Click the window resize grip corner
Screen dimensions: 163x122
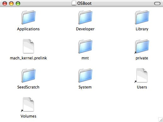(161, 119)
